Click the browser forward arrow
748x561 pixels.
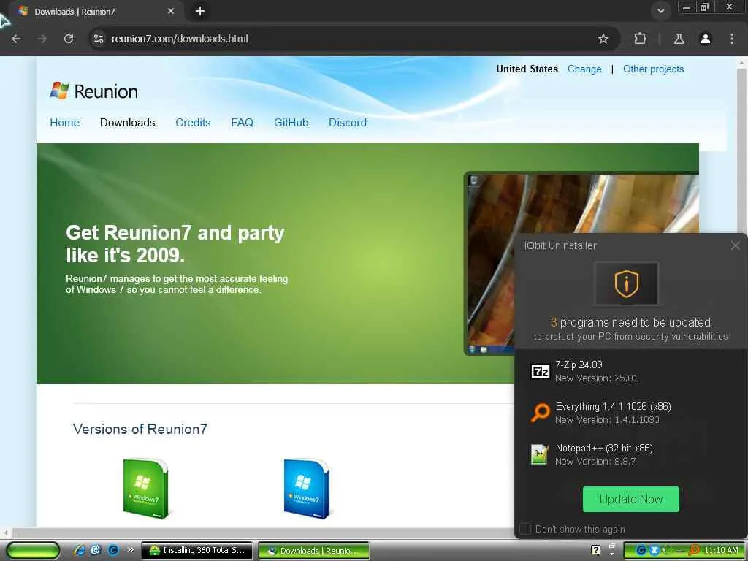(42, 39)
